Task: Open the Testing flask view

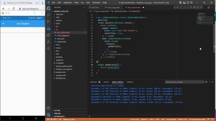Action: point(48,42)
